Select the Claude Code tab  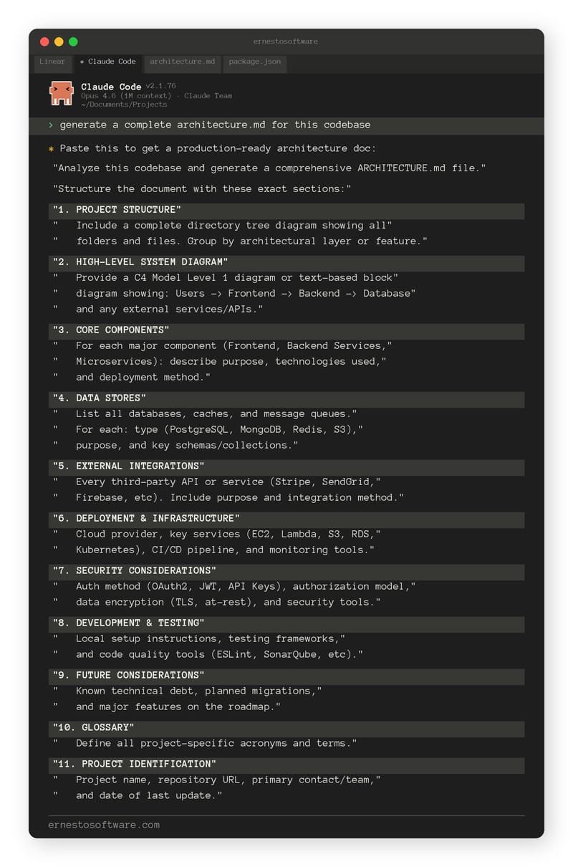pyautogui.click(x=108, y=62)
